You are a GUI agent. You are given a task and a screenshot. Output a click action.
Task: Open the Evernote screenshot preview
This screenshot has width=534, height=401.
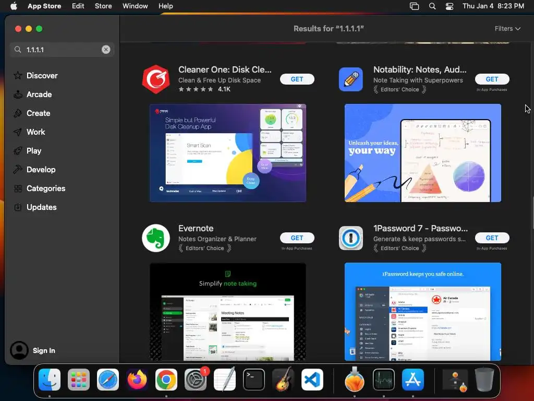pyautogui.click(x=228, y=312)
